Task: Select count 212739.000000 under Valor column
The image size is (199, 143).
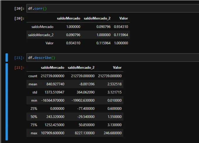Action: [x=110, y=76]
